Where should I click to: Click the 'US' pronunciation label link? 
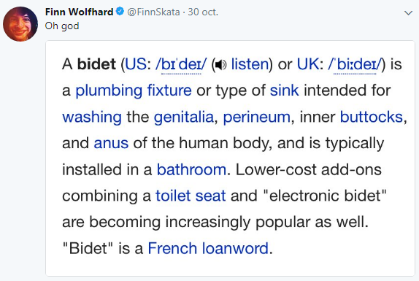[x=136, y=64]
